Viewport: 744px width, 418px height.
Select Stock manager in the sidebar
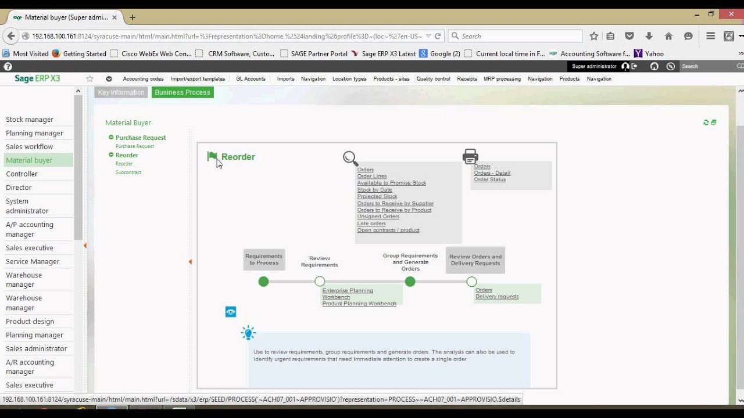[x=30, y=120]
